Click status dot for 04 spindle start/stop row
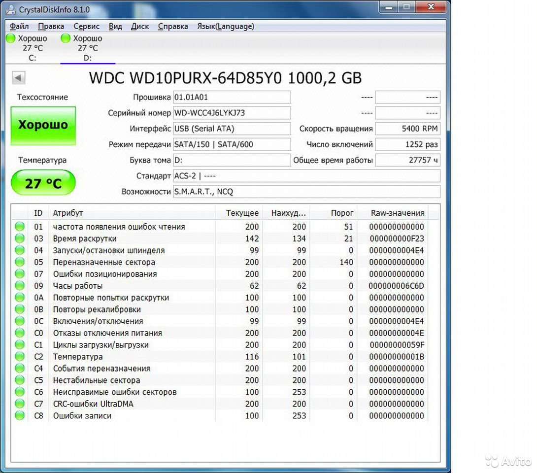Viewport: 537px width, 473px height. coord(20,250)
